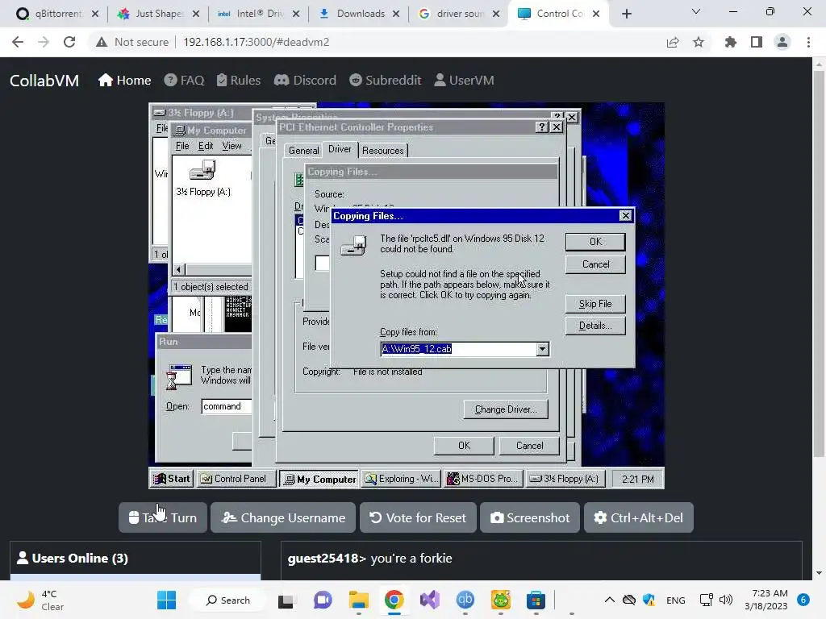Viewport: 826px width, 619px height.
Task: Switch to MS-DOS Prompt taskbar button
Action: coord(484,479)
